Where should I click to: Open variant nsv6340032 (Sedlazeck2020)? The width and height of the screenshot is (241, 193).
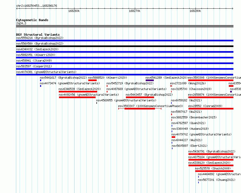point(37,49)
